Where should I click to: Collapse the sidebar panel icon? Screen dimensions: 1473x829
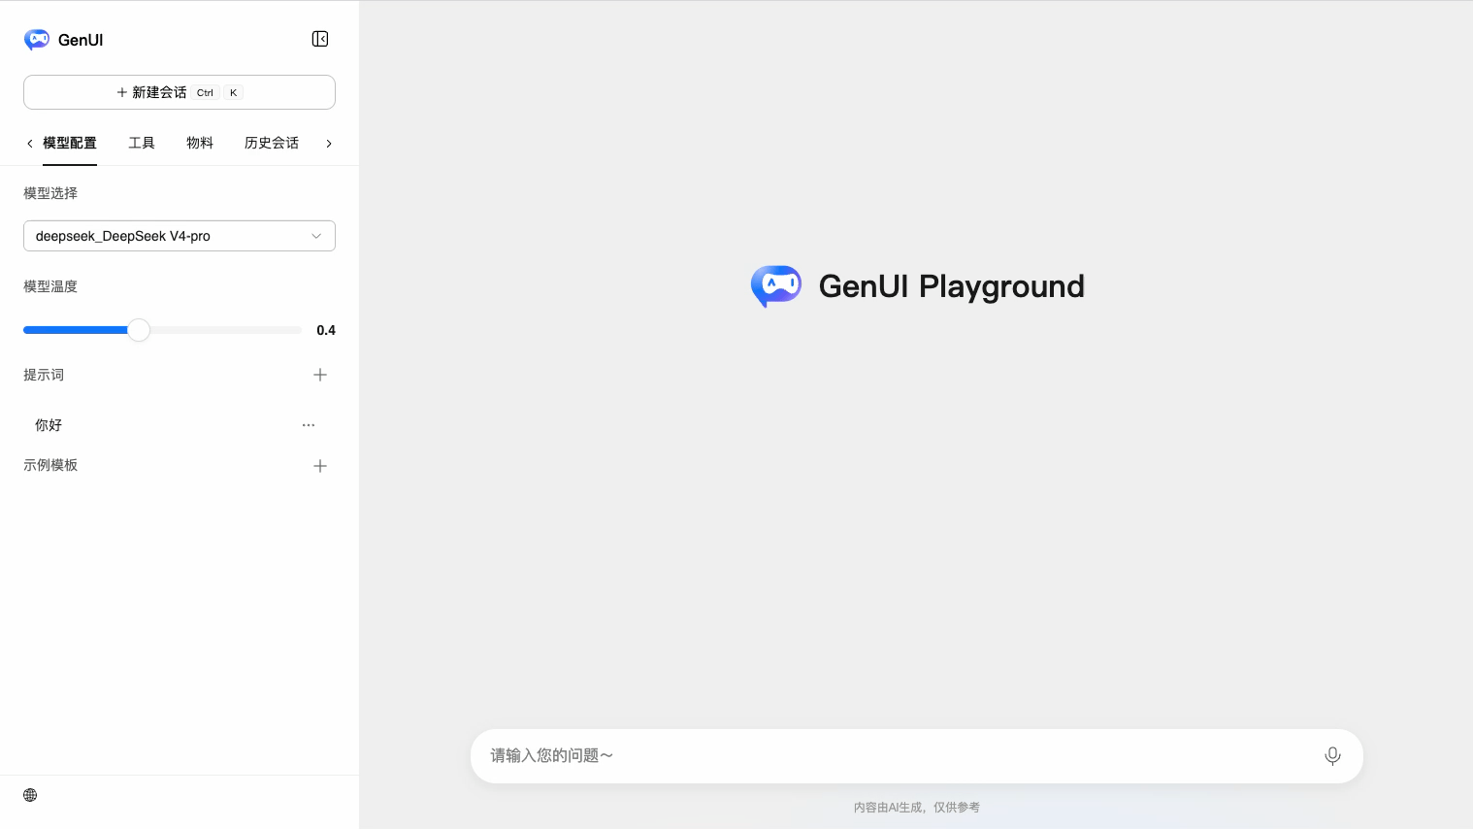(320, 39)
